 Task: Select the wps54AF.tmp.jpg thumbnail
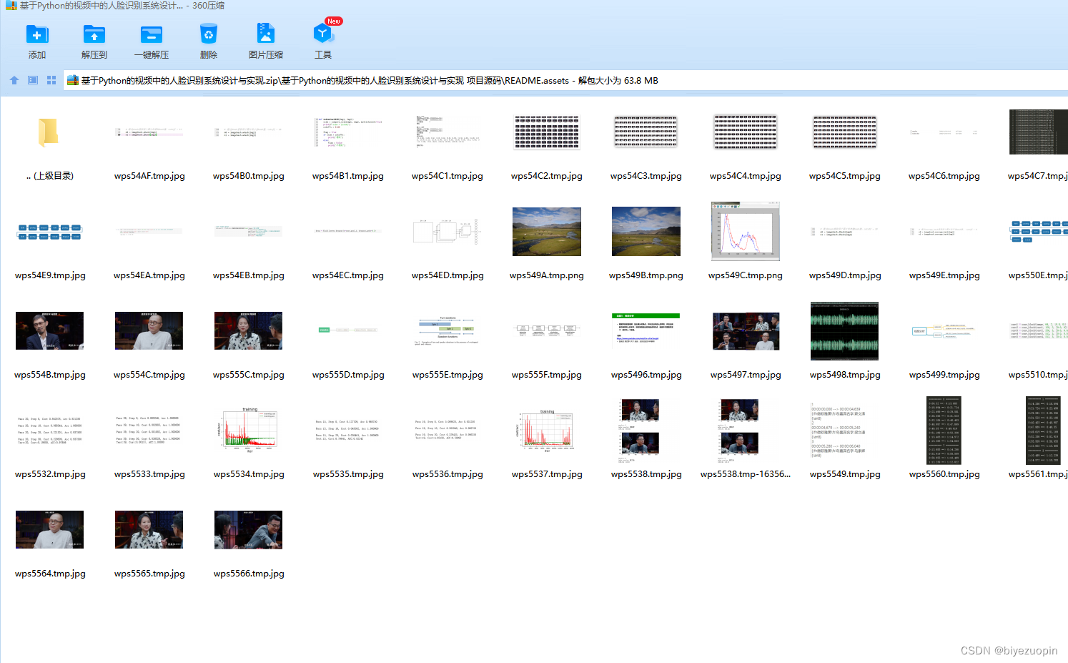click(x=149, y=132)
